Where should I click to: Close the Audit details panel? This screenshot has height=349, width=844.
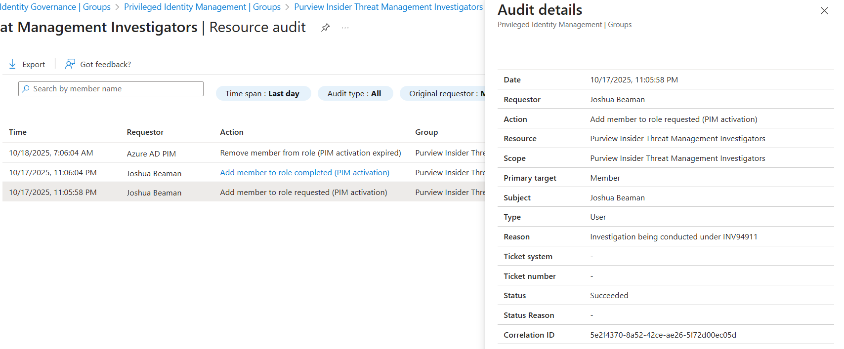click(824, 11)
